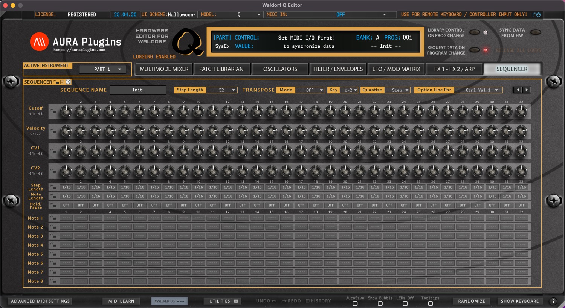This screenshot has height=308, width=565.
Task: Click the Step Length row lock icon
Action: [x=53, y=187]
